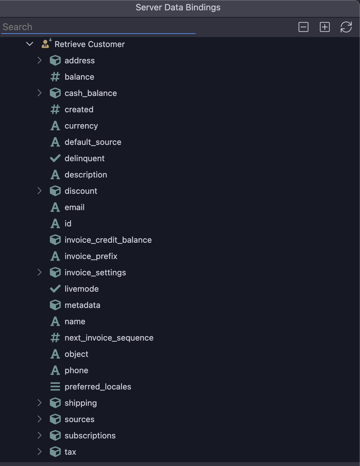Click the checkmark icon beside livemode
This screenshot has width=360, height=466.
coord(55,289)
